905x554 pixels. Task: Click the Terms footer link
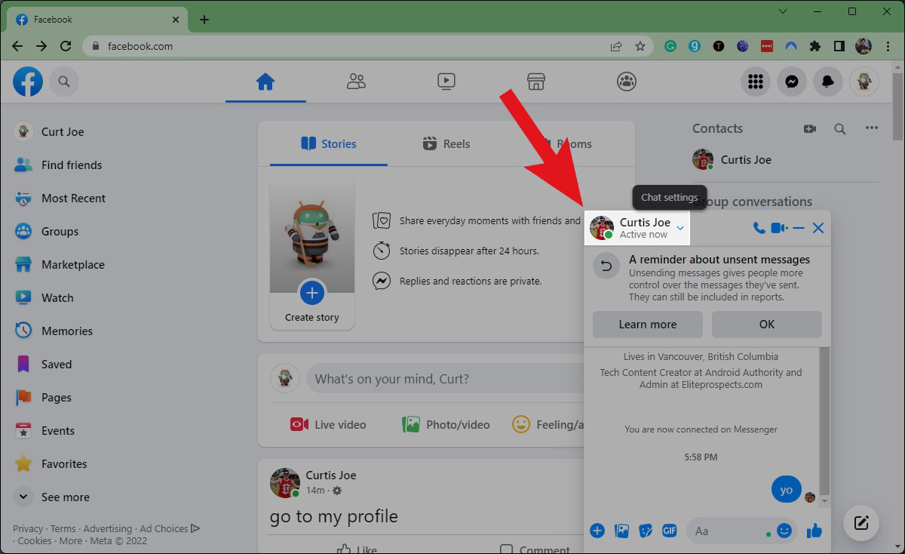click(63, 528)
